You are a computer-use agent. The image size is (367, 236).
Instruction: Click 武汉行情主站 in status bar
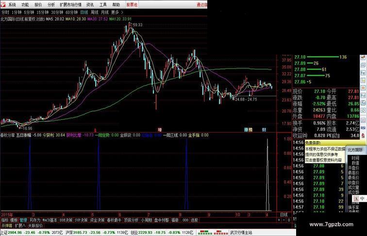pos(241,233)
